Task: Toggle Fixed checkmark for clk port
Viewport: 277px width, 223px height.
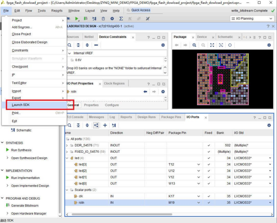Action: (209, 196)
